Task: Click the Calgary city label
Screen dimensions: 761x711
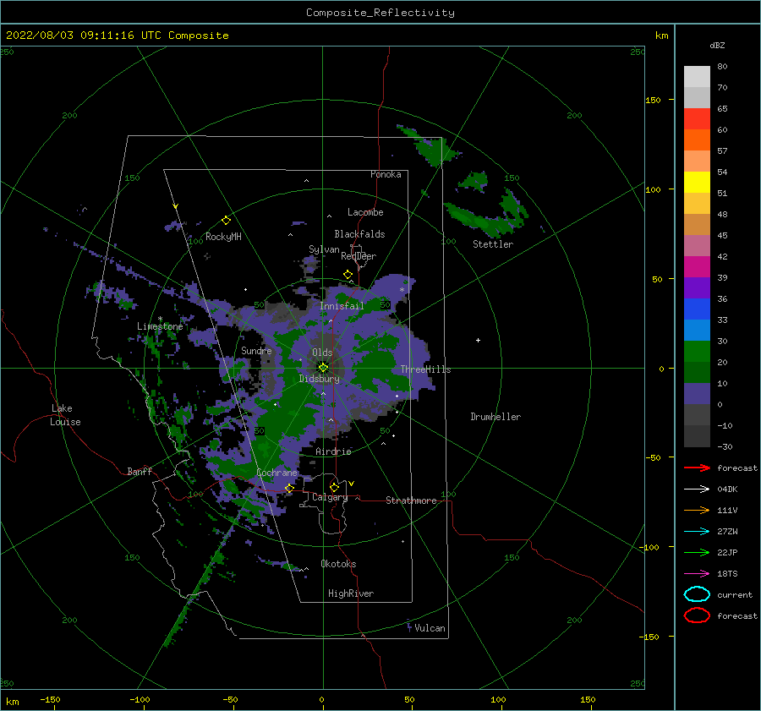Action: 330,497
